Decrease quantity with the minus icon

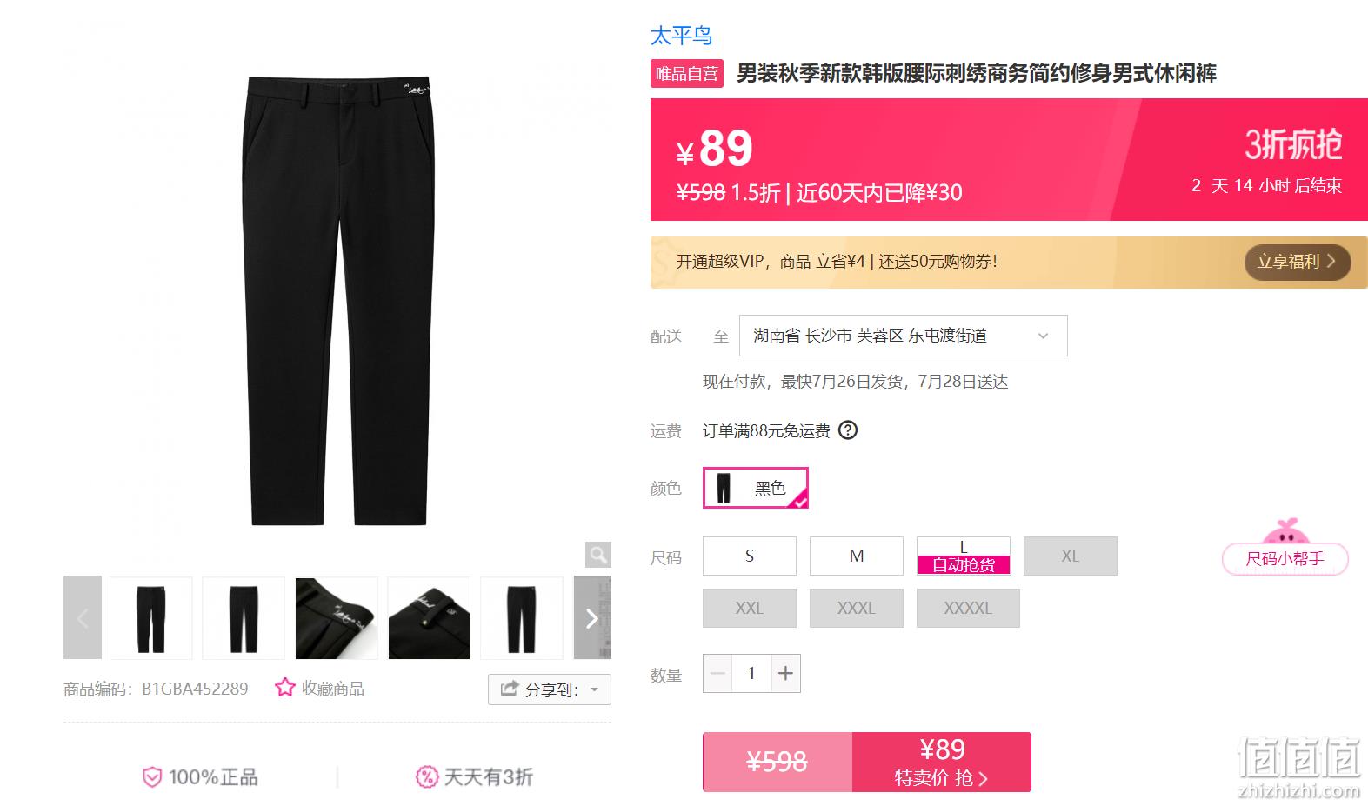[717, 673]
